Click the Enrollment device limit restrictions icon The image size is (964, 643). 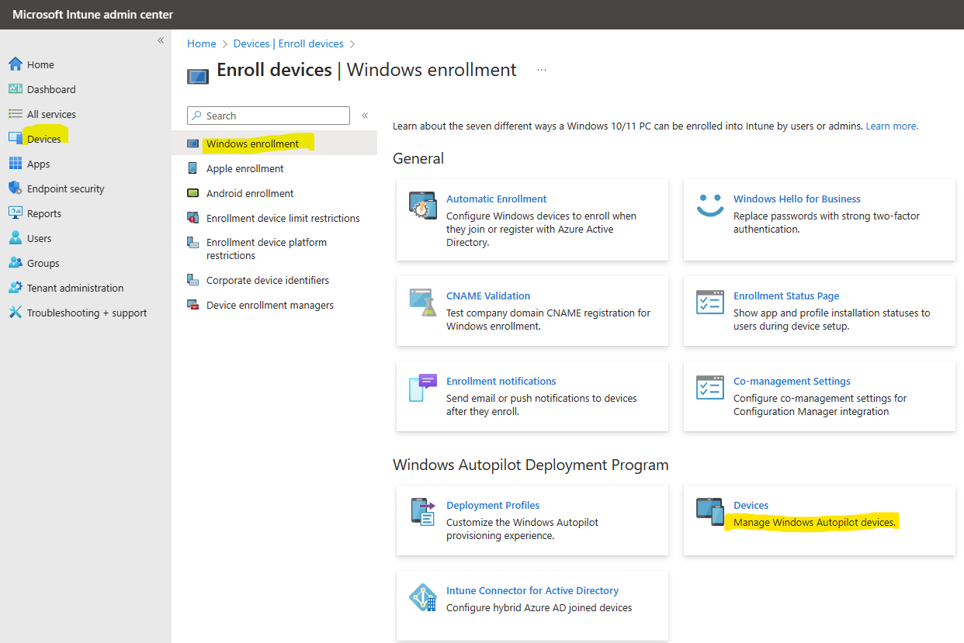coord(193,218)
